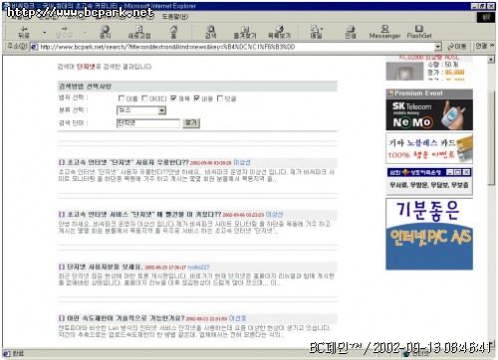This screenshot has width=498, height=360.
Task: Click the 기아 노블레스 카드 banner
Action: 429,148
